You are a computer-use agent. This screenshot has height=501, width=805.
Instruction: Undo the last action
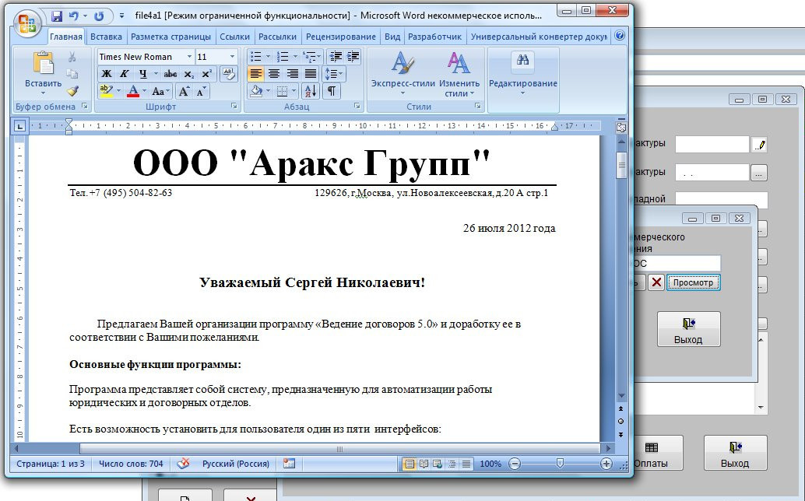[74, 16]
